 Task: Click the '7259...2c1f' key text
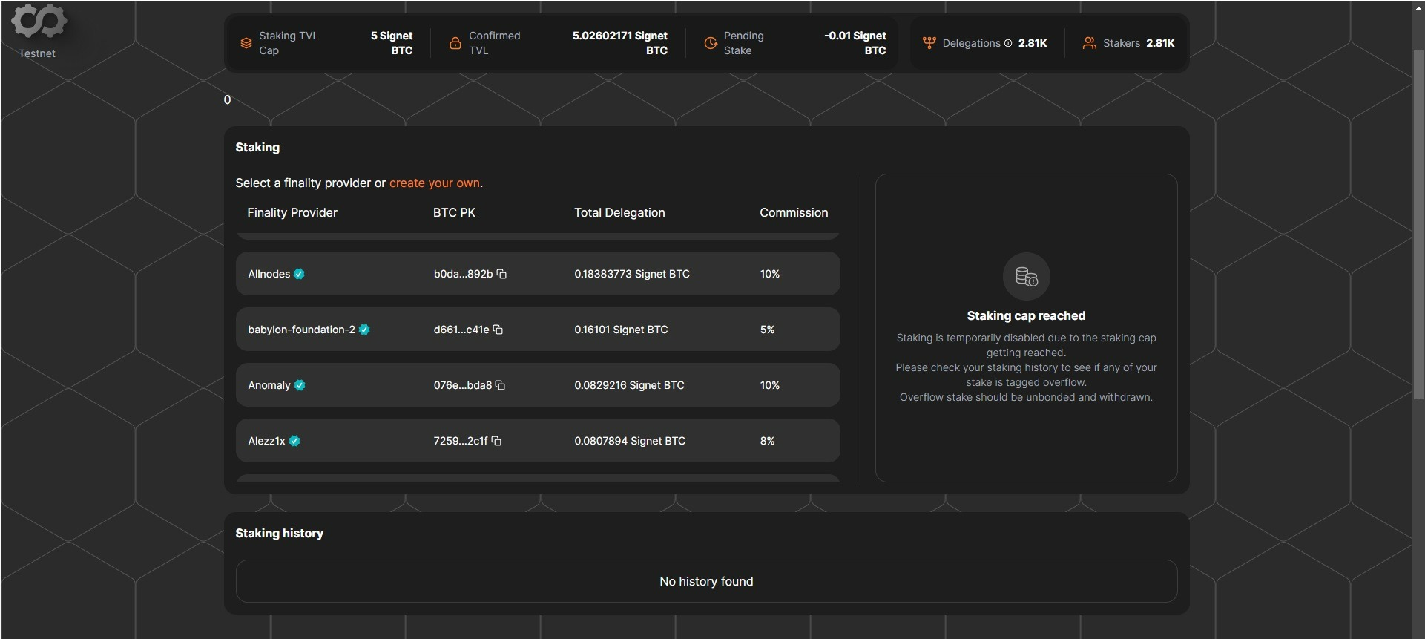click(461, 441)
